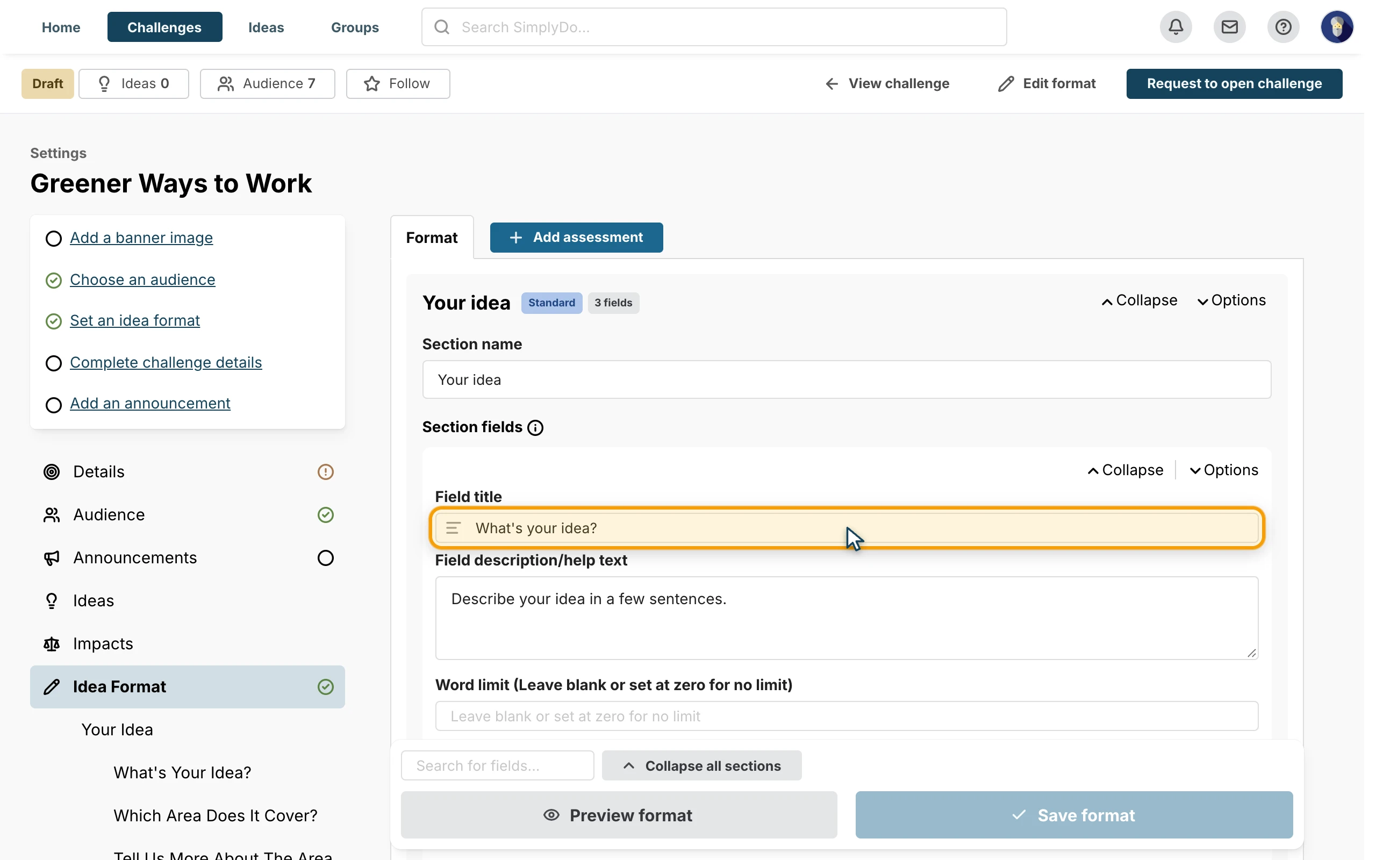Click the Search for fields input
This screenshot has width=1376, height=860.
click(498, 765)
